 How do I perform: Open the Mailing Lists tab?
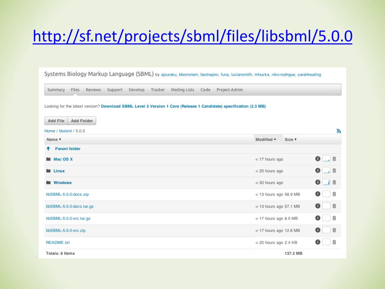[x=182, y=90]
